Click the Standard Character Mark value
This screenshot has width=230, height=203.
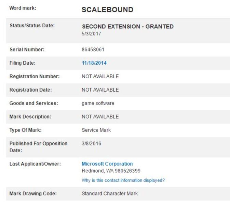(x=110, y=194)
